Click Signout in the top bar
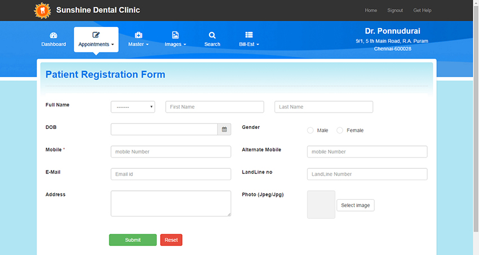 pos(395,10)
